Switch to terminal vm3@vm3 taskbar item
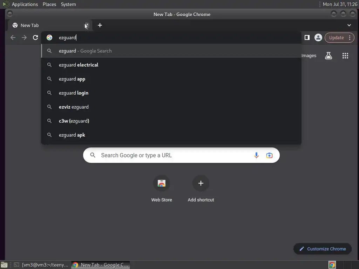 [41, 265]
